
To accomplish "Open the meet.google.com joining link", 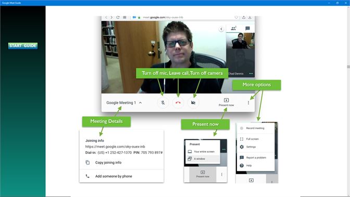I will pyautogui.click(x=115, y=146).
